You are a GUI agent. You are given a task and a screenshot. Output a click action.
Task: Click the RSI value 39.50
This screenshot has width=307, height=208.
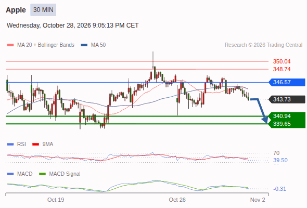[x=280, y=161]
